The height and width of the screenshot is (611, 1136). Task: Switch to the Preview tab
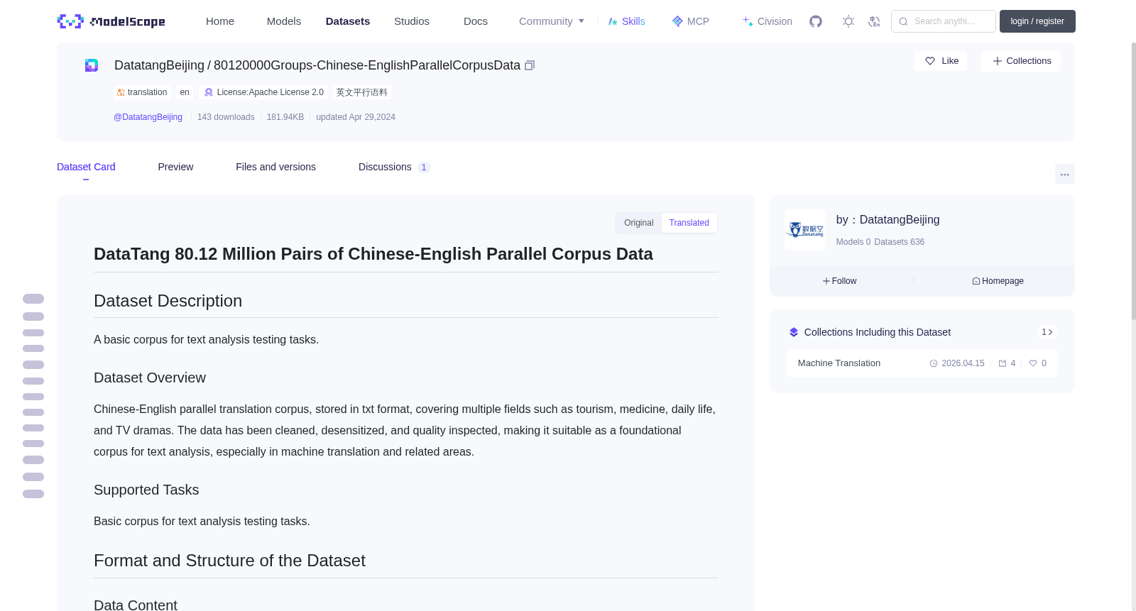pos(175,167)
